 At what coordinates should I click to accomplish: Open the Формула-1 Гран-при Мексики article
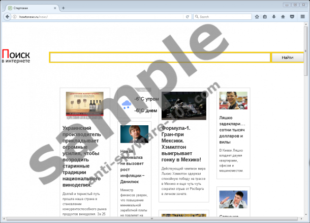[181, 145]
